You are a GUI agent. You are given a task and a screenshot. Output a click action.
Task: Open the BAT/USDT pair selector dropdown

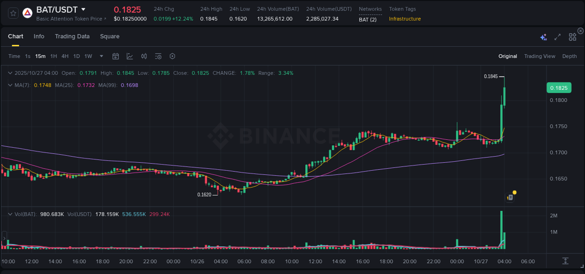pos(83,9)
